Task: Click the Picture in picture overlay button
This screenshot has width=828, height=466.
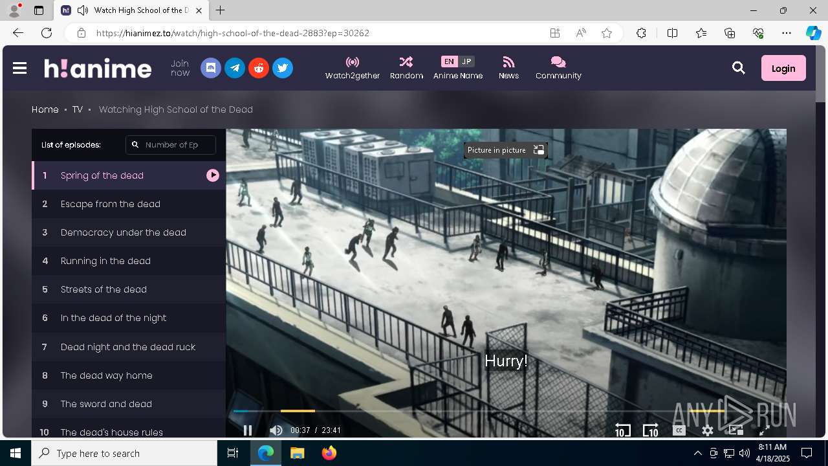Action: tap(506, 150)
